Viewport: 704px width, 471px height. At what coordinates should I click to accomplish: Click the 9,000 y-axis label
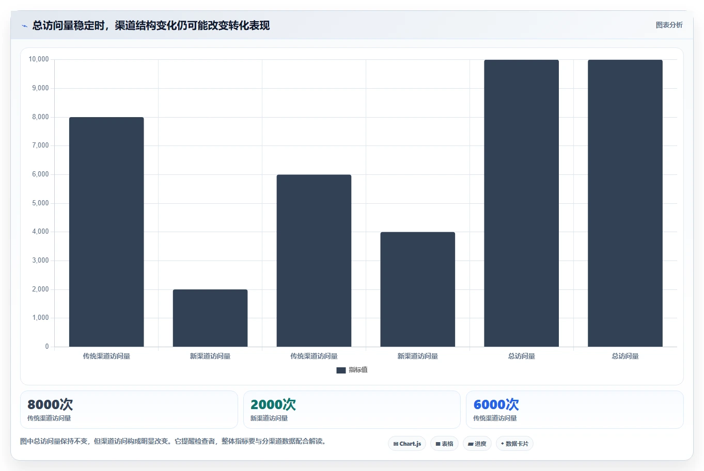point(40,88)
